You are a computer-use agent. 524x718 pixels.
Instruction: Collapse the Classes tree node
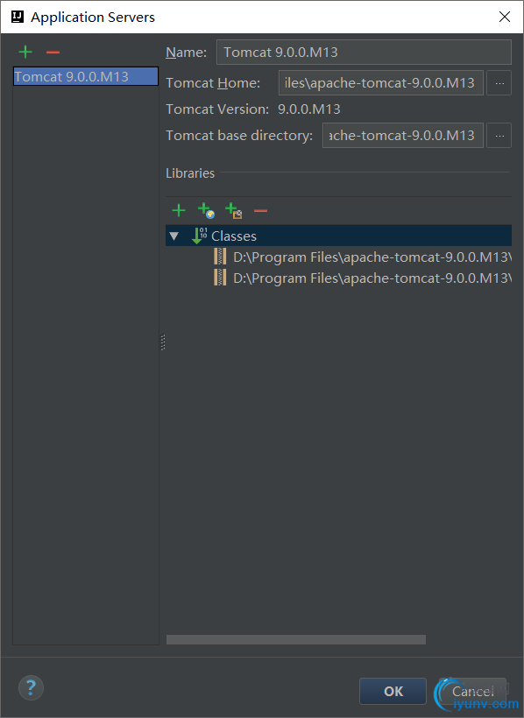[173, 236]
